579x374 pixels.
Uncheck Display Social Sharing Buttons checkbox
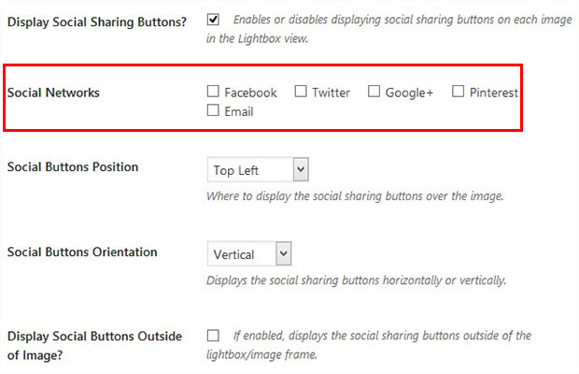coord(213,20)
